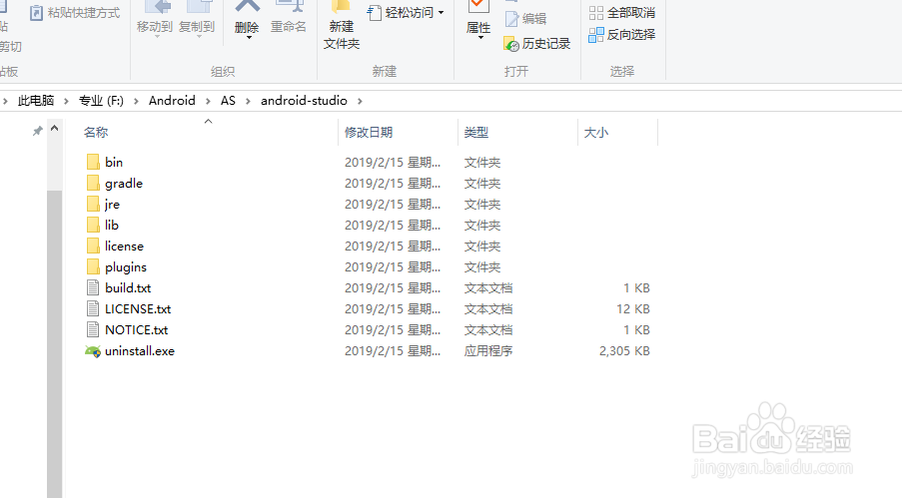This screenshot has height=498, width=902.
Task: Select the license folder icon
Action: 93,247
